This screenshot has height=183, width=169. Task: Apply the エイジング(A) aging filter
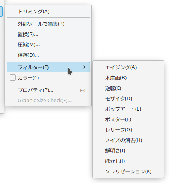pos(128,67)
